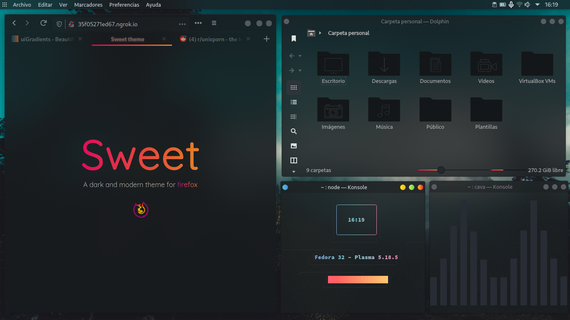
Task: Open the Archivo menu
Action: point(22,5)
